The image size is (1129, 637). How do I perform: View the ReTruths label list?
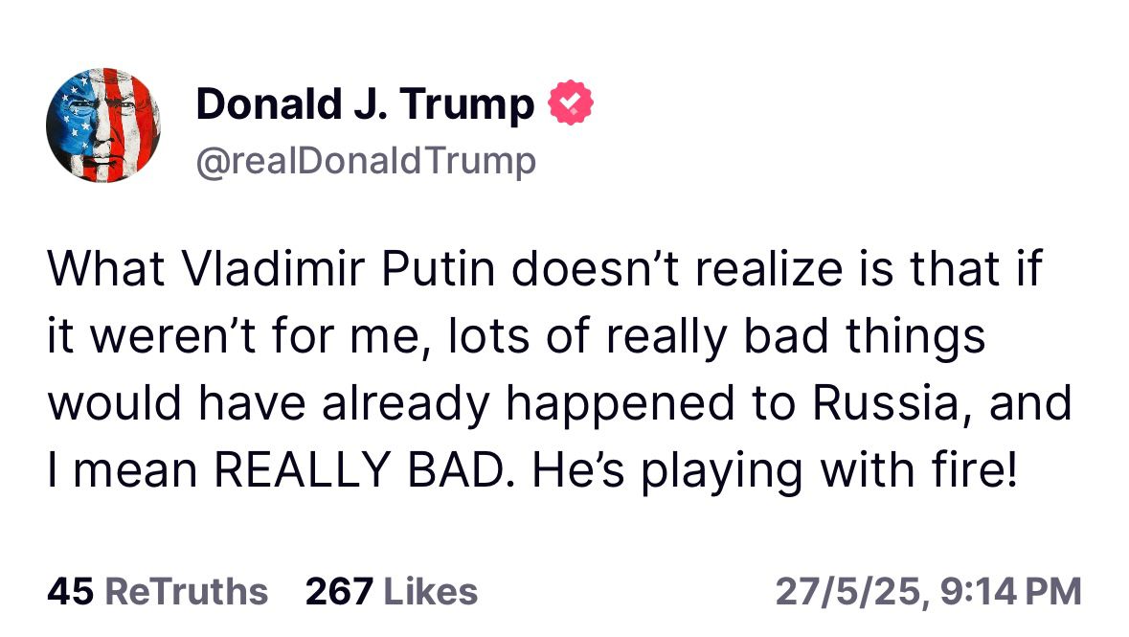[x=187, y=592]
